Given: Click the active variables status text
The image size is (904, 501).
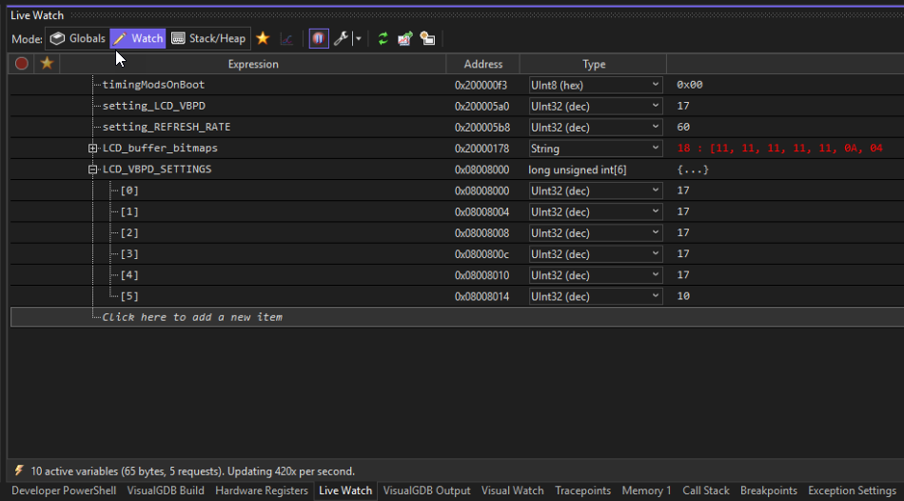Looking at the screenshot, I should click(192, 471).
